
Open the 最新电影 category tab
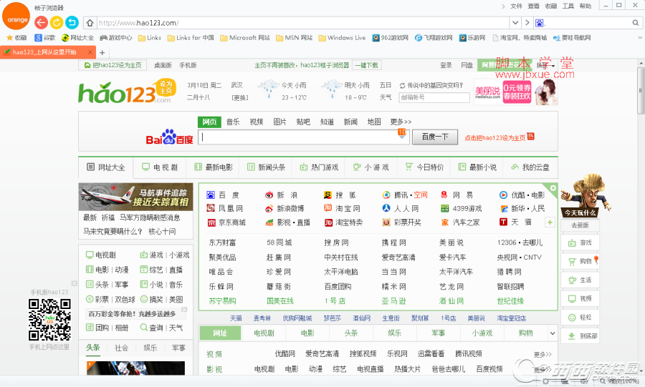(214, 167)
